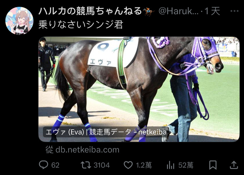Screen dimensions: 244x175
Task: Click the reply speech bubble icon
Action: 44,165
